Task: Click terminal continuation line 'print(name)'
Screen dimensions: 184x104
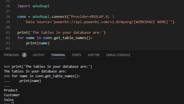Action: coord(30,81)
